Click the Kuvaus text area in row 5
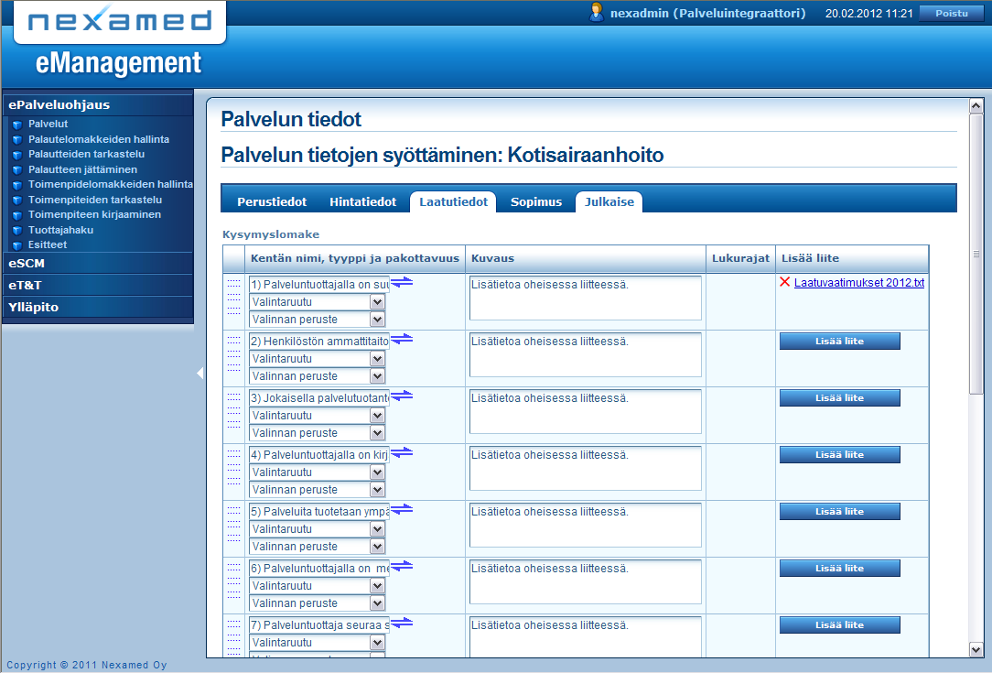The height and width of the screenshot is (673, 992). (585, 525)
